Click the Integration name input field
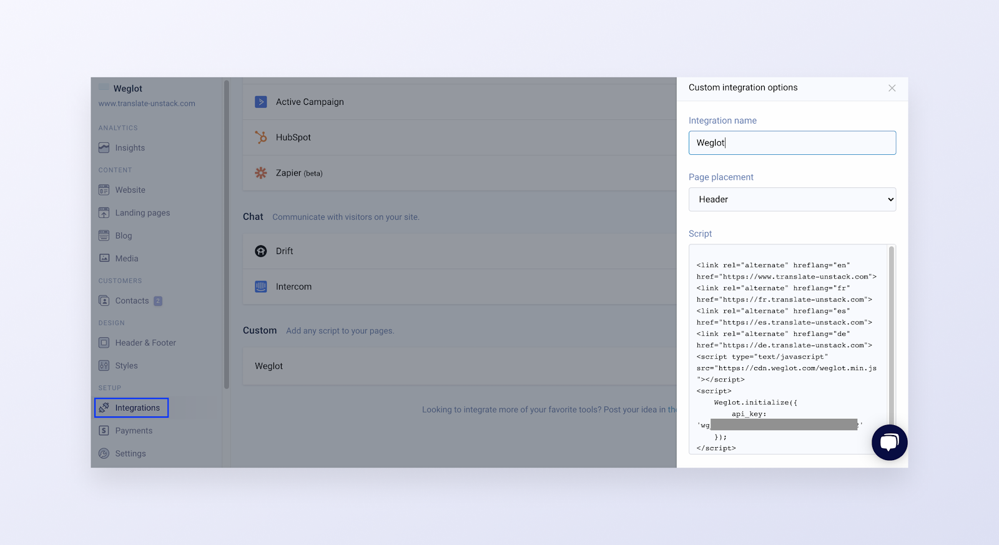Screen dimensions: 999x545 point(792,143)
